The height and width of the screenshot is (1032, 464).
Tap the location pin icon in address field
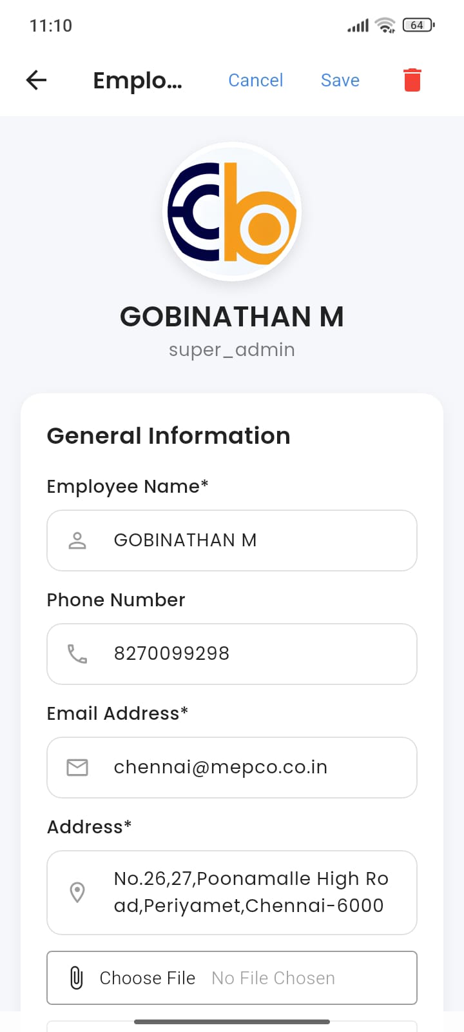point(77,893)
